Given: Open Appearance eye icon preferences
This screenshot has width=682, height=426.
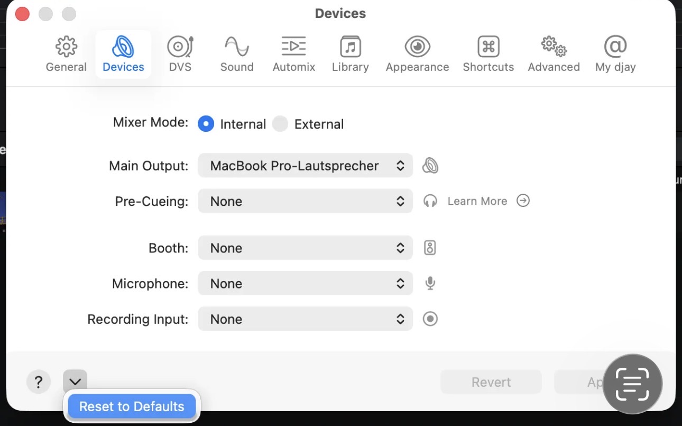Looking at the screenshot, I should click(x=417, y=48).
